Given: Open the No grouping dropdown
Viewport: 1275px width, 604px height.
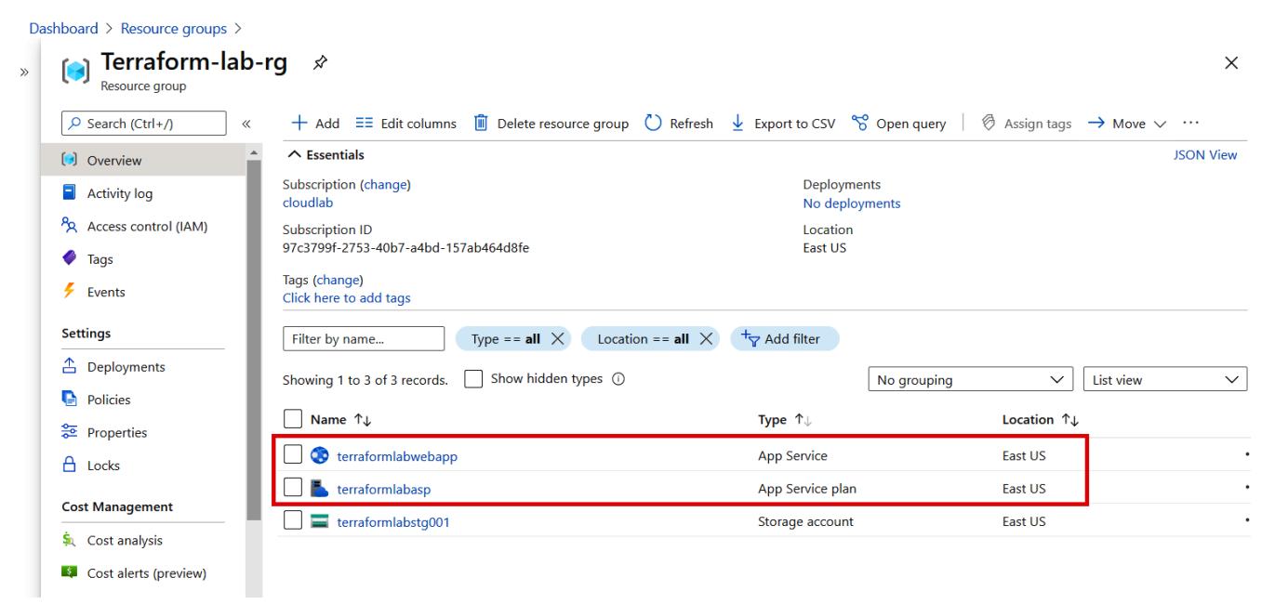Looking at the screenshot, I should 970,379.
